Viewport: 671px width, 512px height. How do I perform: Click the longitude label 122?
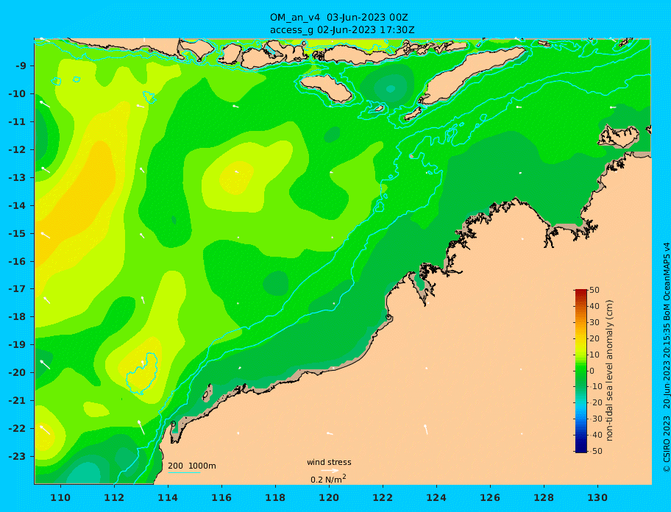[383, 497]
